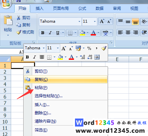The height and width of the screenshot is (136, 148).
Task: Click Cut (剪切) in the ribbon clipboard group
Action: pyautogui.click(x=23, y=18)
